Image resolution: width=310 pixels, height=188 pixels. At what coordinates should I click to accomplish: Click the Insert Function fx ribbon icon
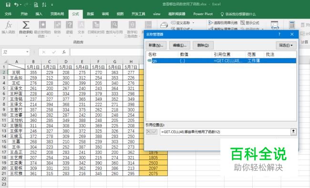[9, 25]
